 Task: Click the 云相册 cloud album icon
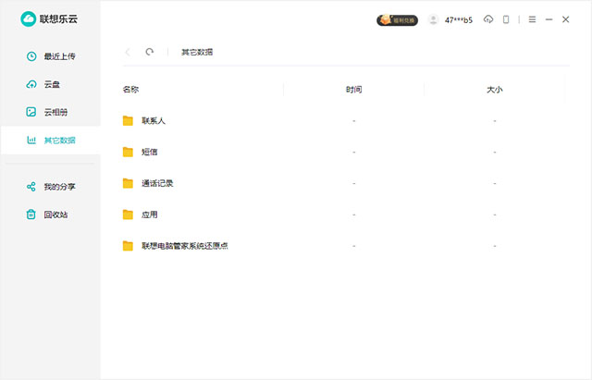31,112
